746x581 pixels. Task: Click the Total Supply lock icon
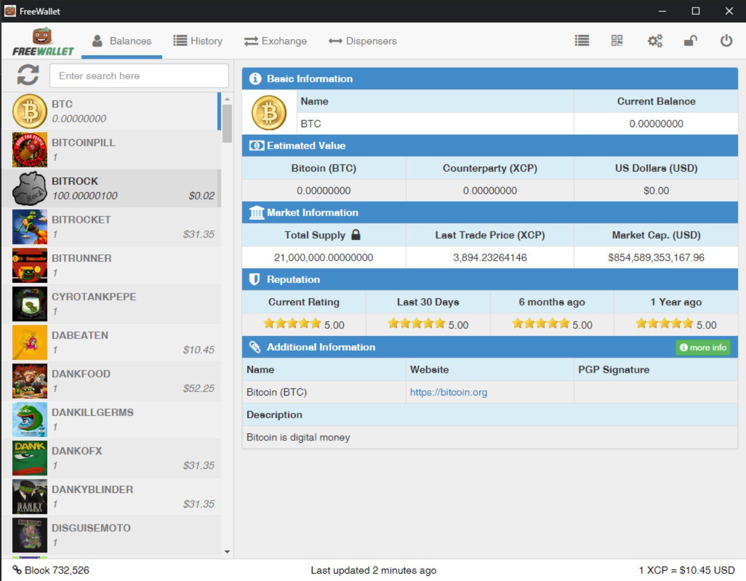(x=356, y=235)
